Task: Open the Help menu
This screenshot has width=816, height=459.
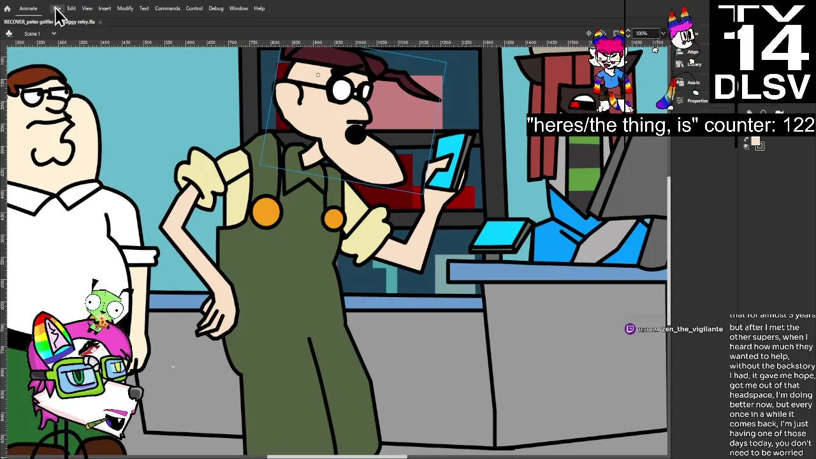Action: (x=259, y=8)
